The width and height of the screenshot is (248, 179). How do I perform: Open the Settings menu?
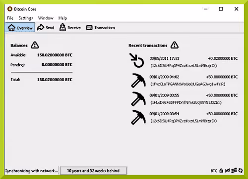(x=26, y=18)
